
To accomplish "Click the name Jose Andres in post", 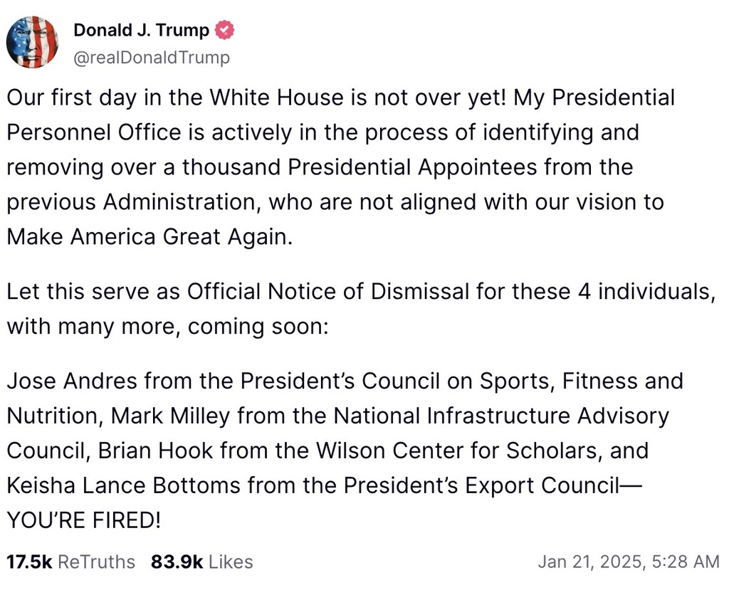I will click(x=72, y=381).
